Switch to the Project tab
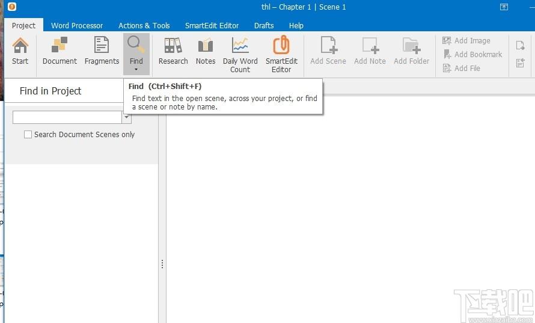Image resolution: width=535 pixels, height=323 pixels. tap(23, 26)
